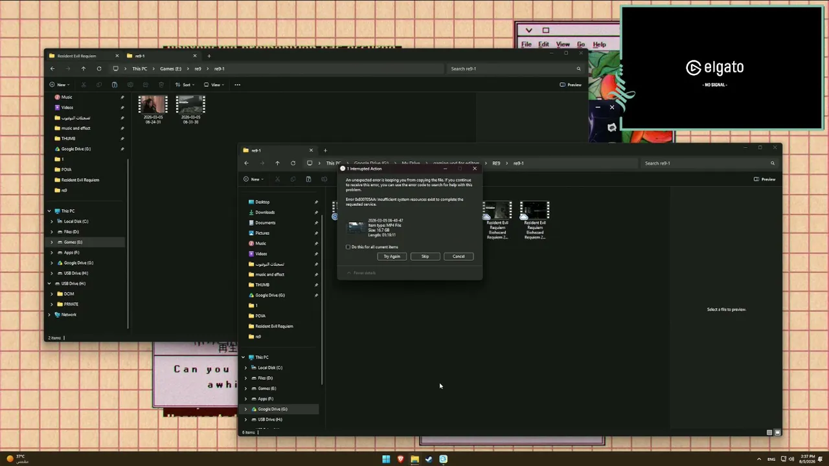Open the New dropdown in Games (E:) window

(58, 85)
